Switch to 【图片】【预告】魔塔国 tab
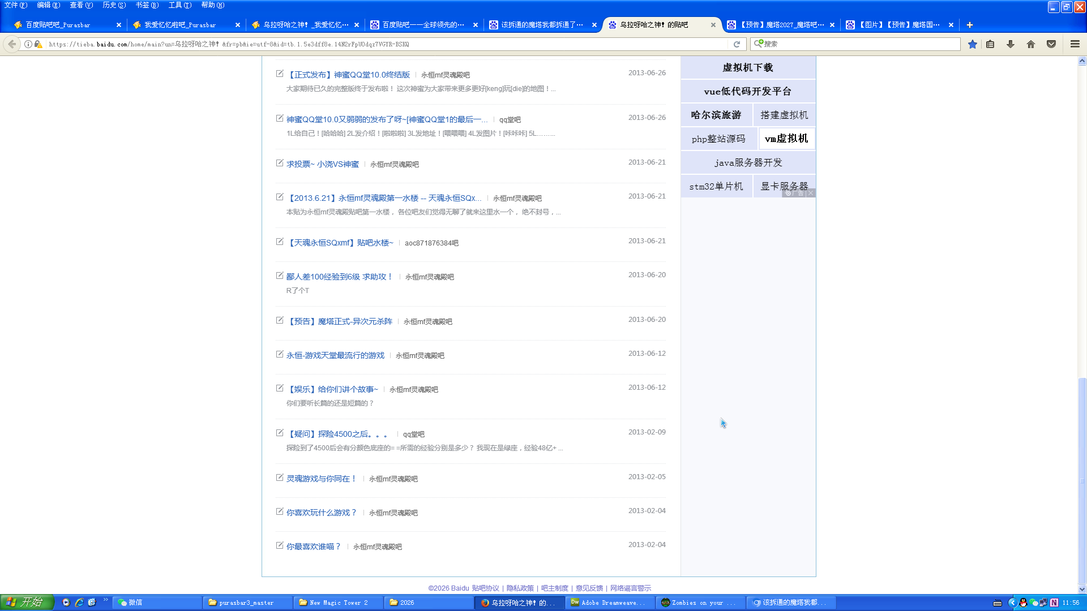The image size is (1087, 611). pos(898,25)
